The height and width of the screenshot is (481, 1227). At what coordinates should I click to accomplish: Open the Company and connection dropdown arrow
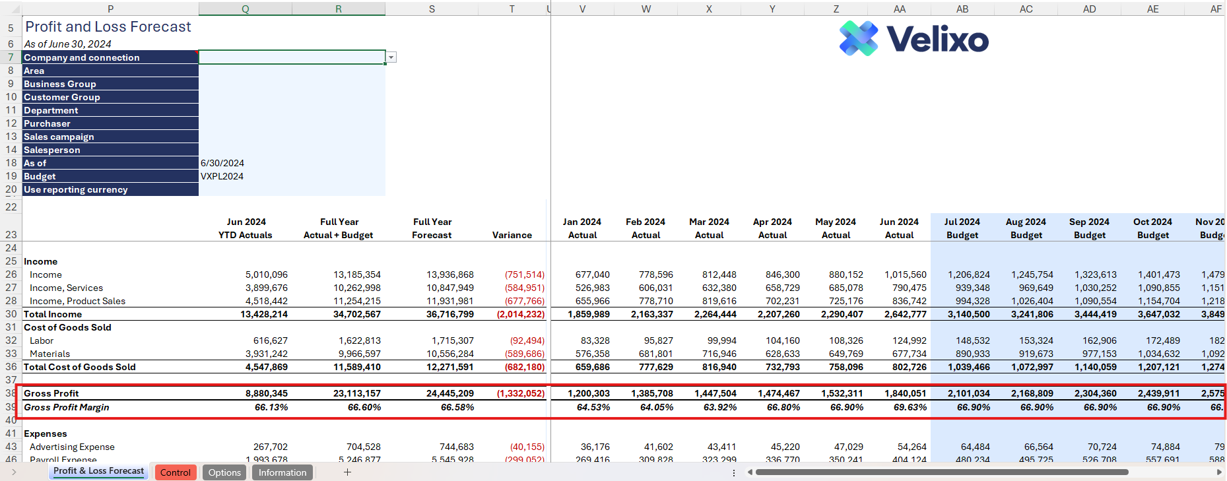(x=391, y=57)
